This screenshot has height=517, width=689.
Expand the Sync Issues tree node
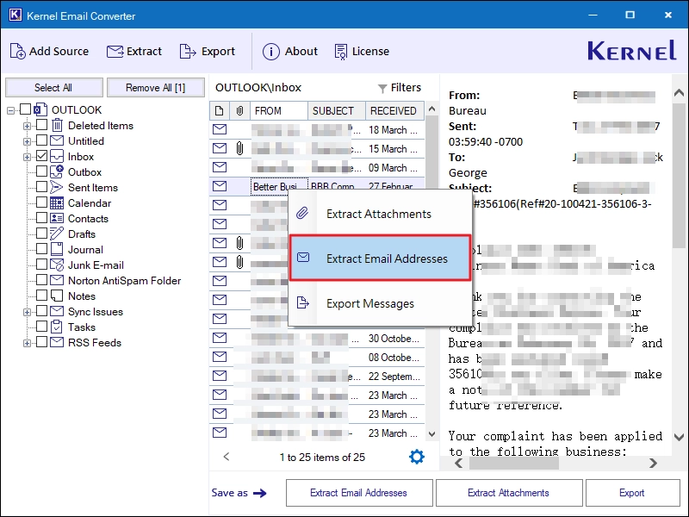pyautogui.click(x=27, y=312)
